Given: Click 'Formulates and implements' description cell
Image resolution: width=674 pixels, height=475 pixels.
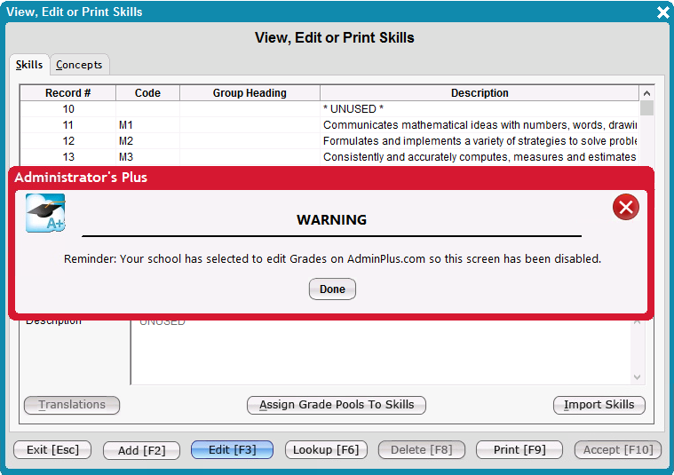Looking at the screenshot, I should point(480,141).
